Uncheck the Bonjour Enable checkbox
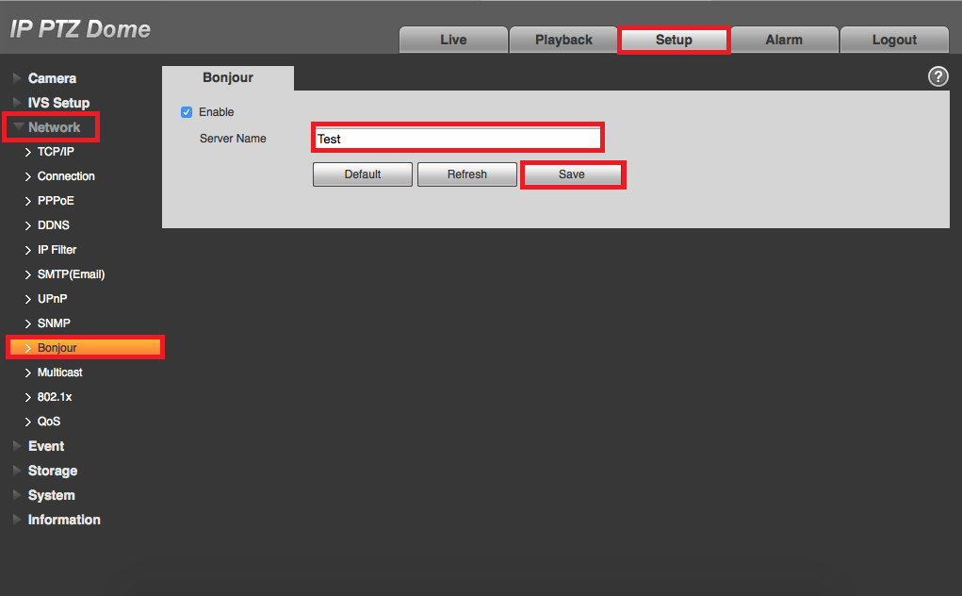The height and width of the screenshot is (596, 962). click(x=187, y=112)
